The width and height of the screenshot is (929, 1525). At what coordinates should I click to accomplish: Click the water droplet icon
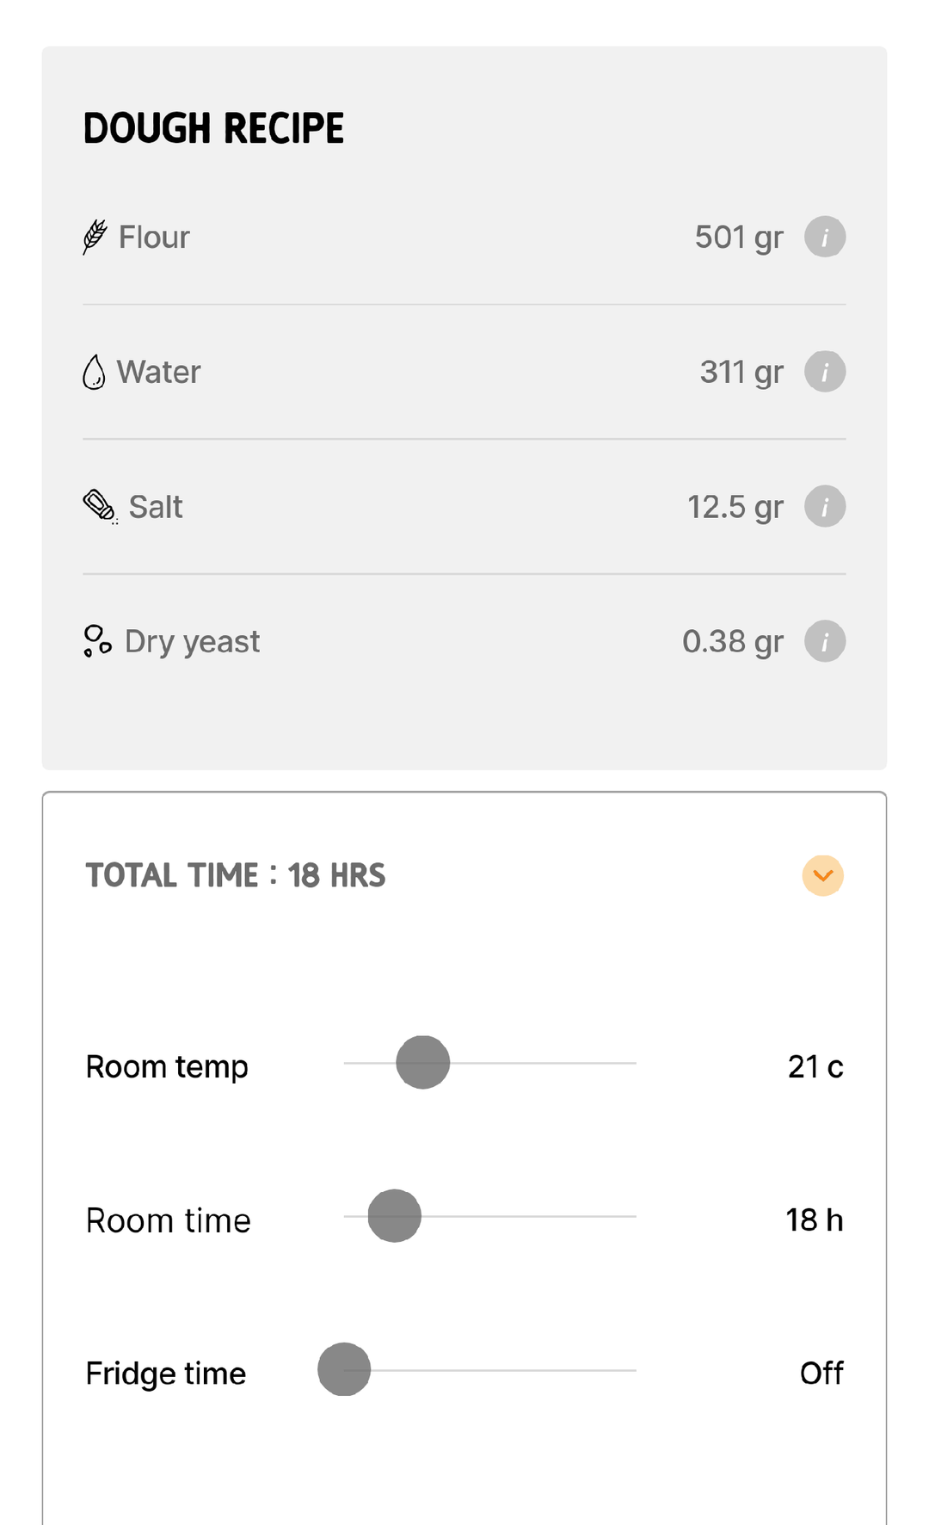[x=94, y=372]
